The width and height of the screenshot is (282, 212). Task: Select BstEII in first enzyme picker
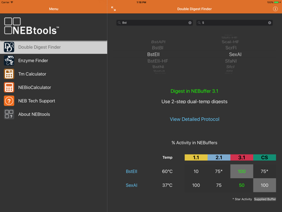pyautogui.click(x=153, y=54)
